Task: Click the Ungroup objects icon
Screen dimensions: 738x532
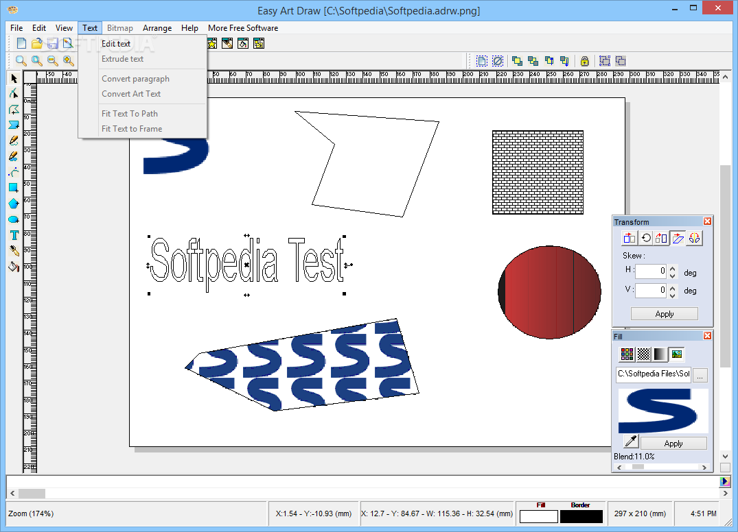Action: [x=621, y=60]
